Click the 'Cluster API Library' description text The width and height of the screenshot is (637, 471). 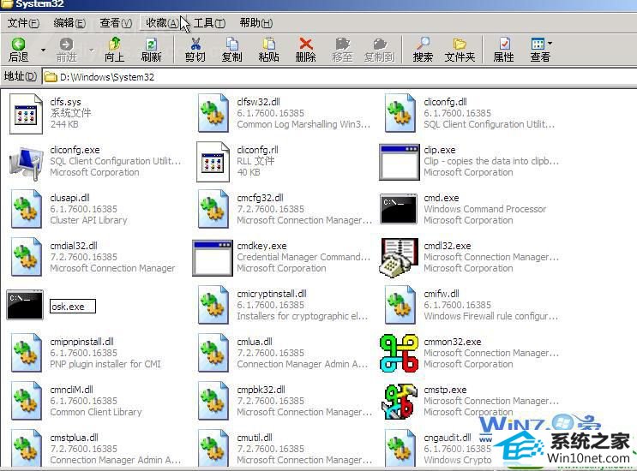[x=88, y=220]
